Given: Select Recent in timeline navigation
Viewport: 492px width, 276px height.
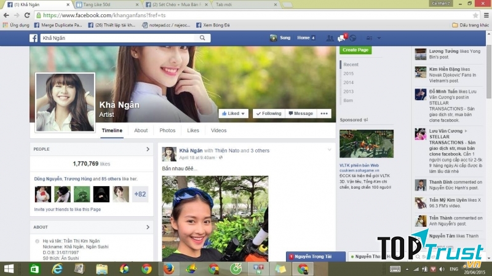Looking at the screenshot, I should (x=351, y=65).
